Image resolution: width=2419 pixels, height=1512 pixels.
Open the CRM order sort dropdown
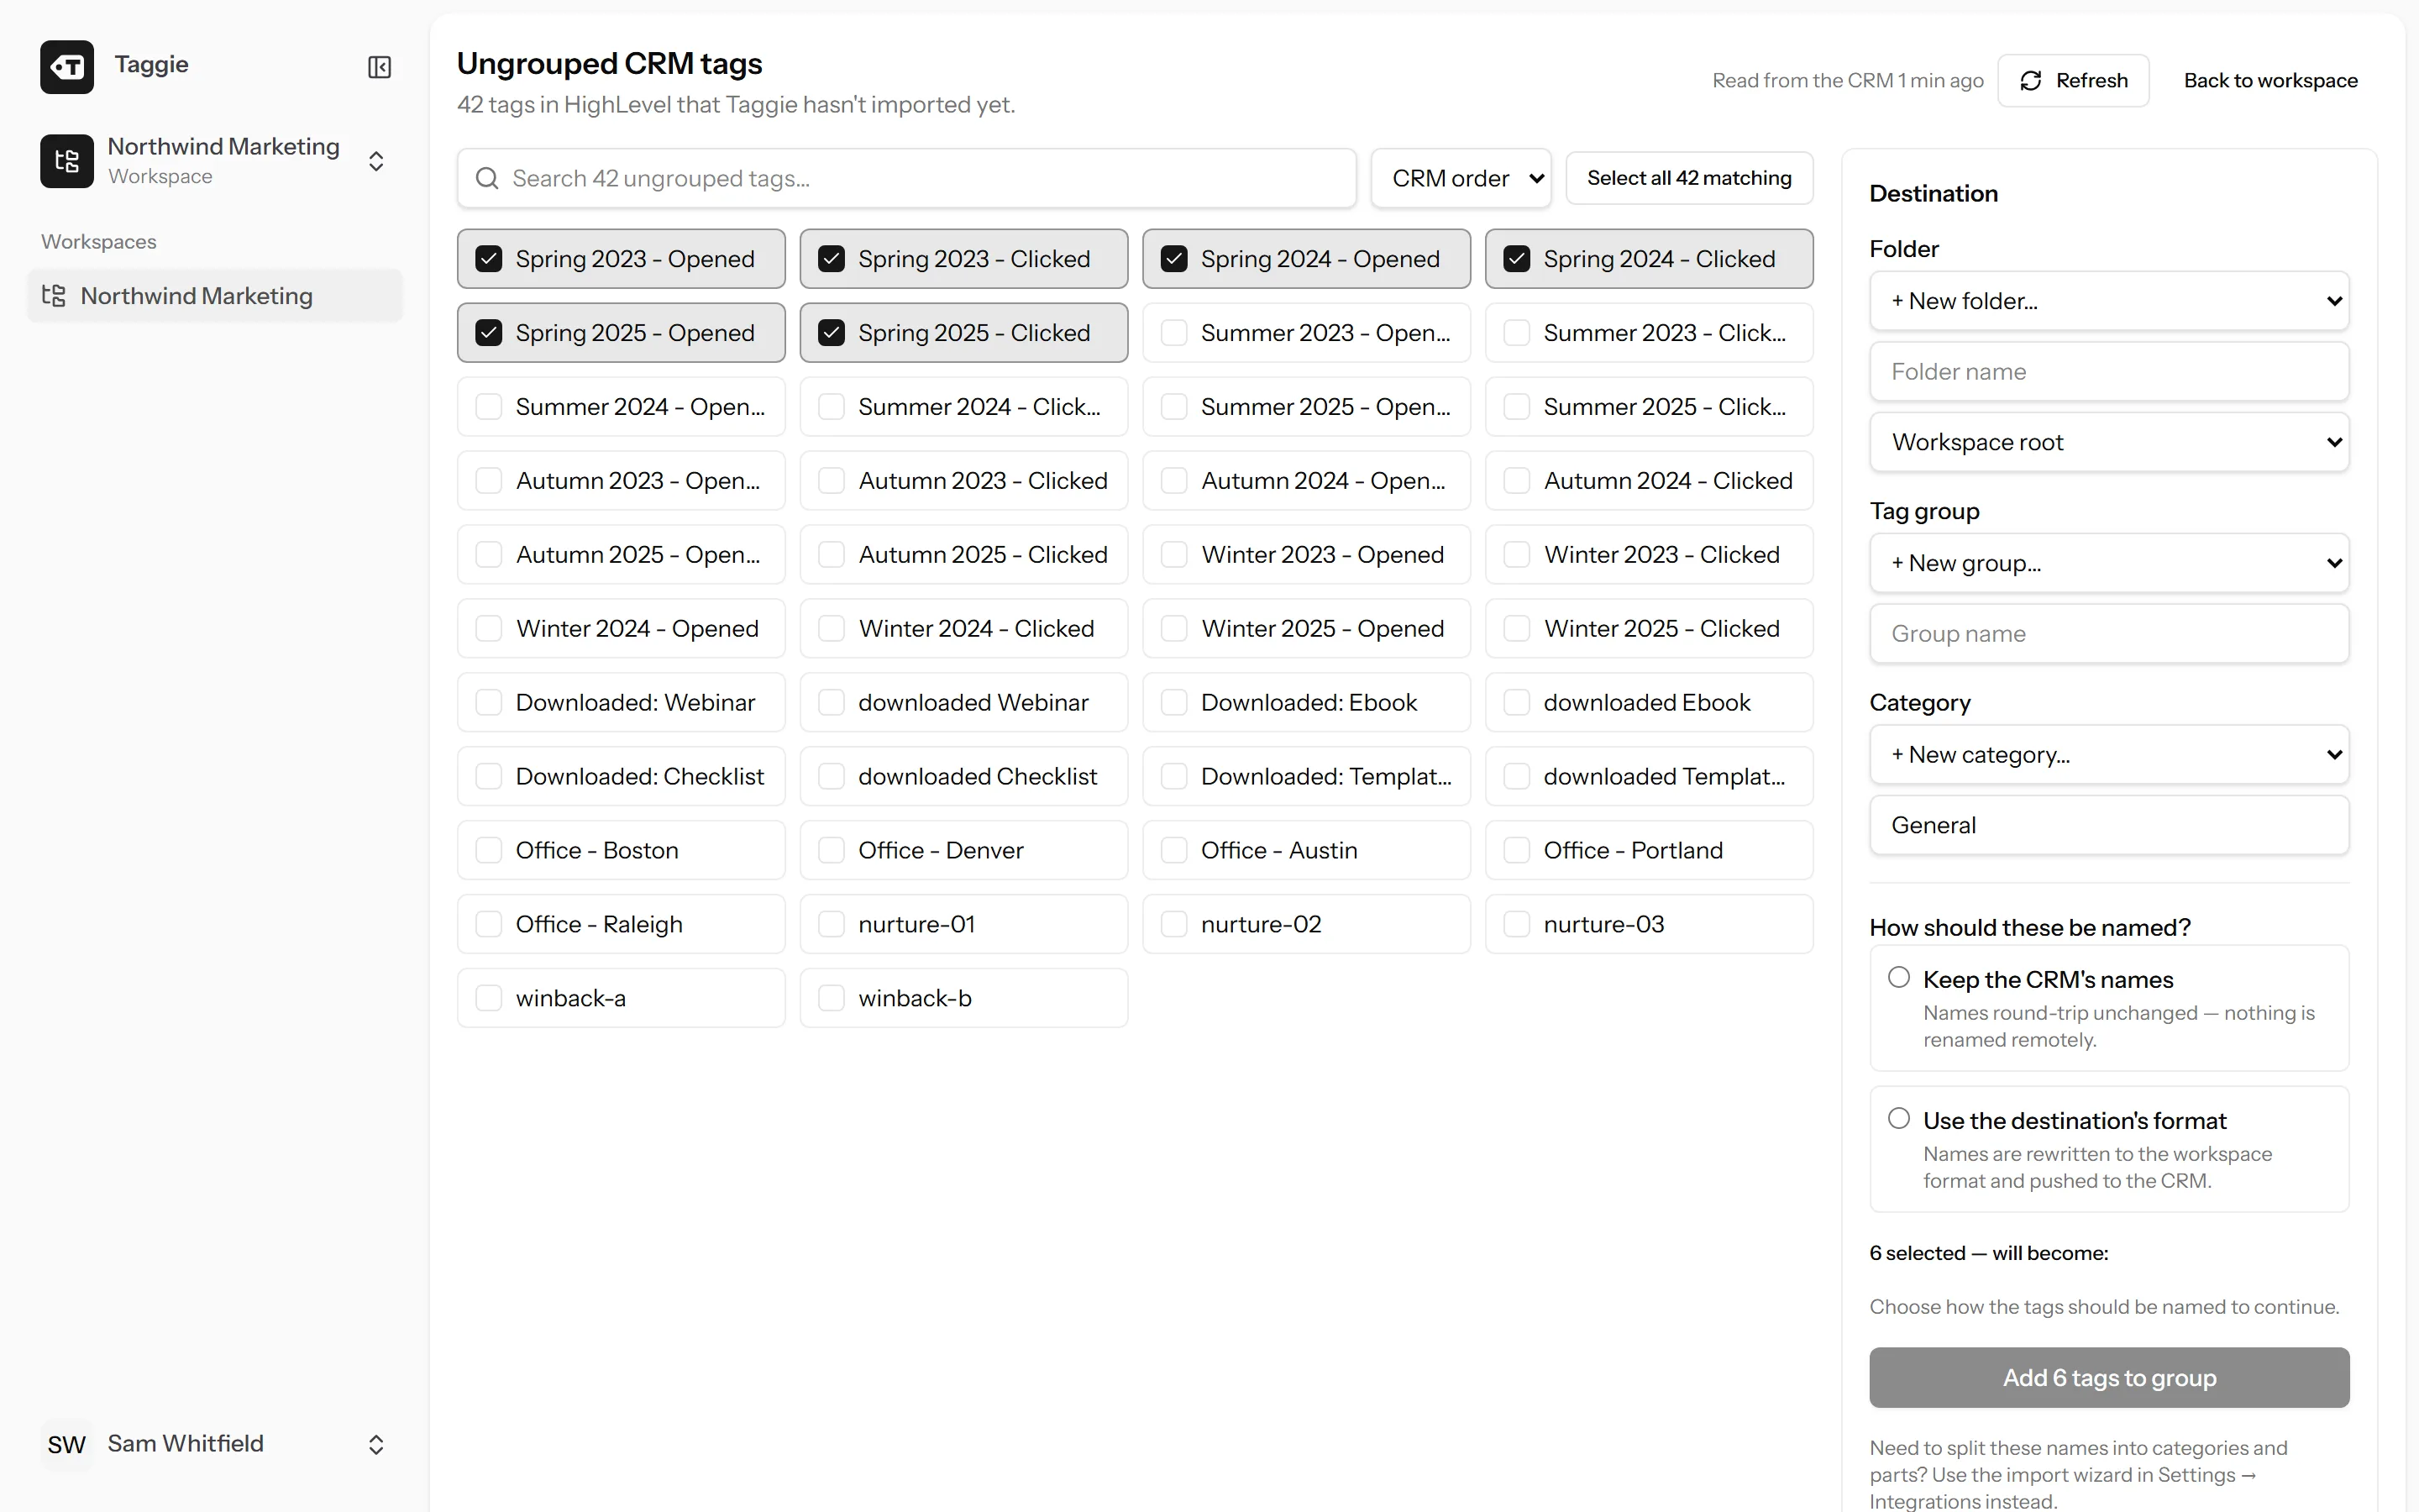coord(1461,178)
